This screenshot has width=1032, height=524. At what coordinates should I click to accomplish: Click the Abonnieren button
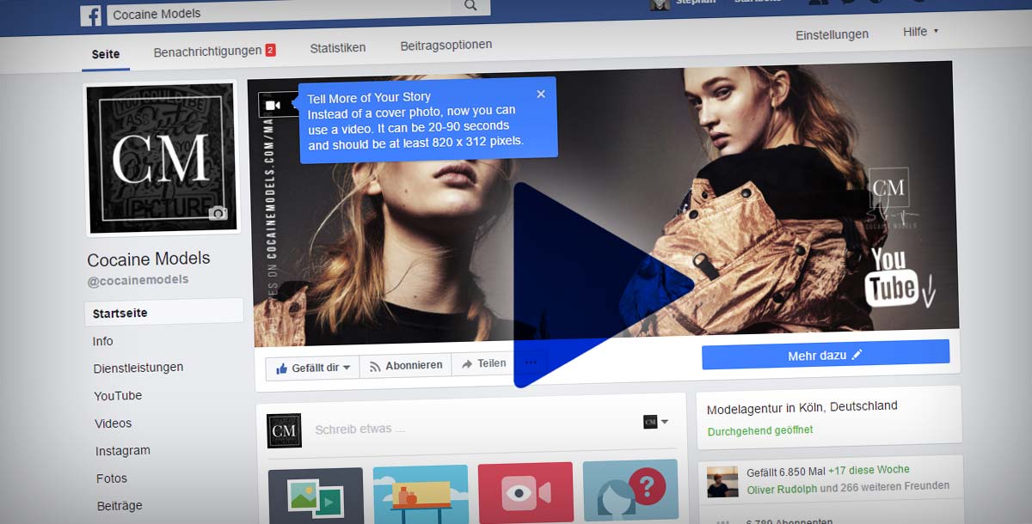(406, 365)
